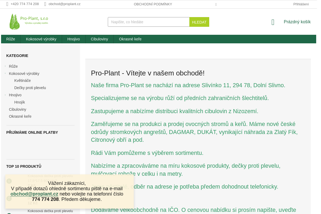
Task: Click the obchod@proplant.cz link in the yellow notice
Action: pyautogui.click(x=34, y=194)
